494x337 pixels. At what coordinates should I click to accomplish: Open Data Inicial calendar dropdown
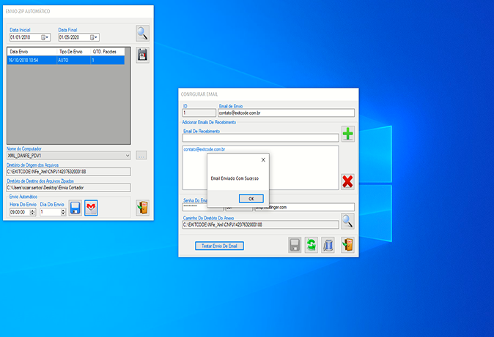point(45,37)
